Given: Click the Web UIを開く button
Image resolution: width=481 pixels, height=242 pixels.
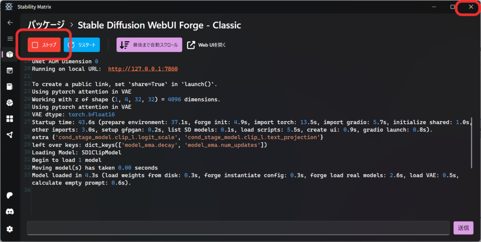Looking at the screenshot, I should (207, 45).
